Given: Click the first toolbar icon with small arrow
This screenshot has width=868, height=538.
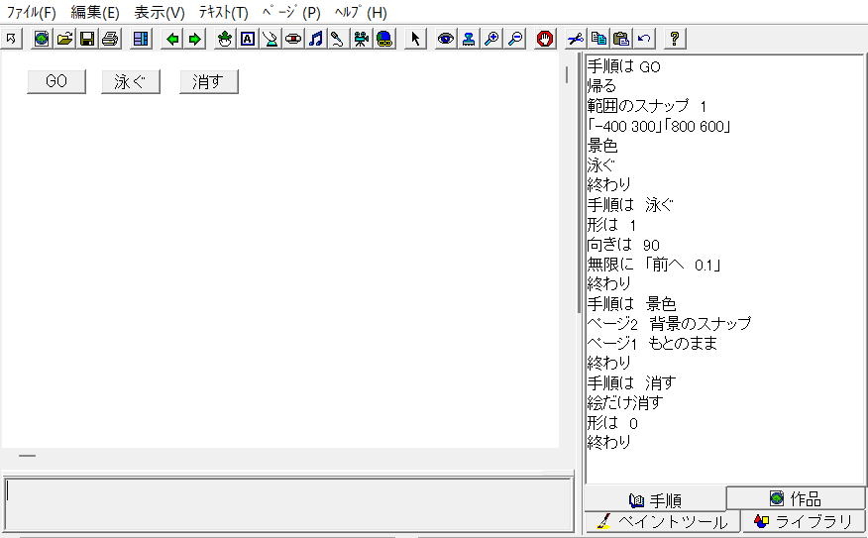Looking at the screenshot, I should point(11,39).
